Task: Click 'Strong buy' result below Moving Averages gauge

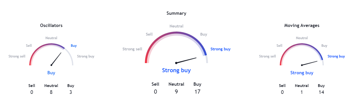Action: coord(302,73)
